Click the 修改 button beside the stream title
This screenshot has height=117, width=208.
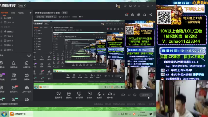tap(64, 13)
